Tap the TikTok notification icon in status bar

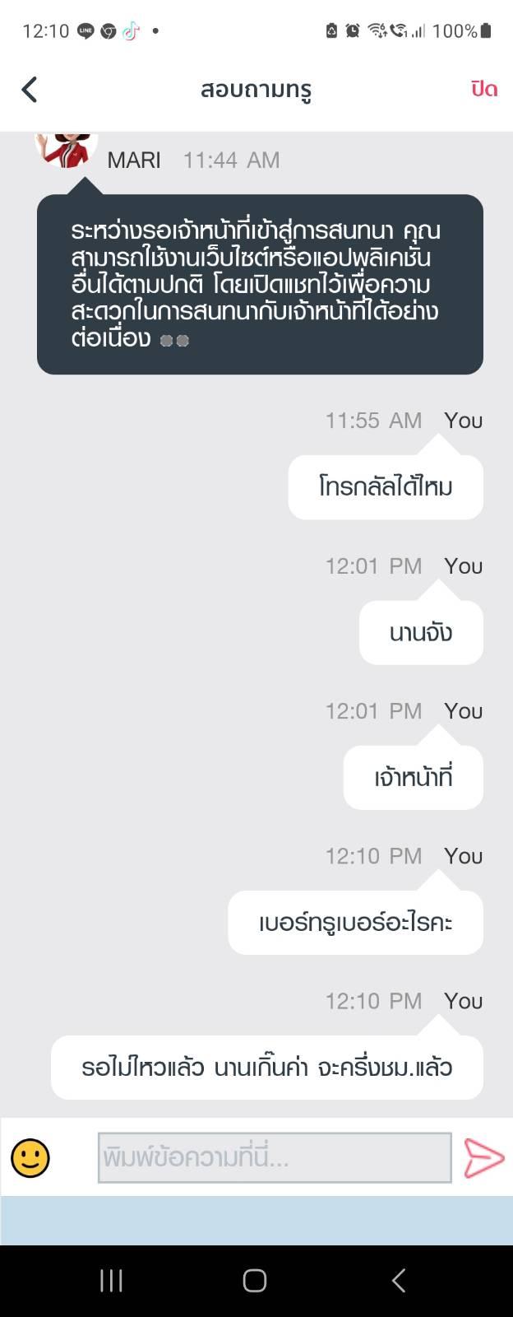click(131, 31)
